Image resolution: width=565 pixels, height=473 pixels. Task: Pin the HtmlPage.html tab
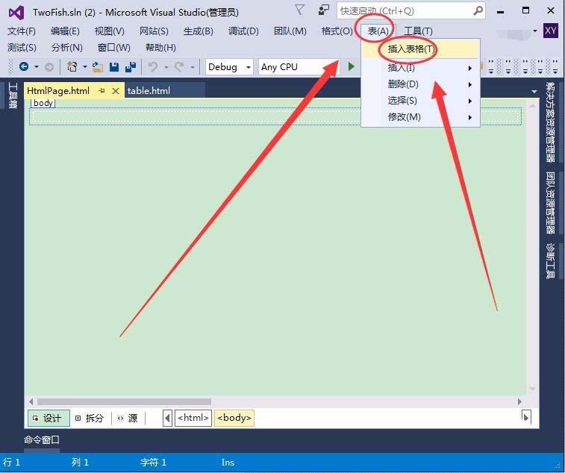102,91
